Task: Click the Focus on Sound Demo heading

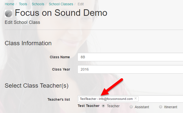Action: click(x=61, y=13)
